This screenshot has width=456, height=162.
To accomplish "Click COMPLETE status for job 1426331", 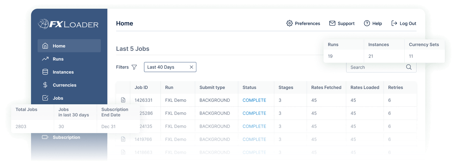I will 254,100.
